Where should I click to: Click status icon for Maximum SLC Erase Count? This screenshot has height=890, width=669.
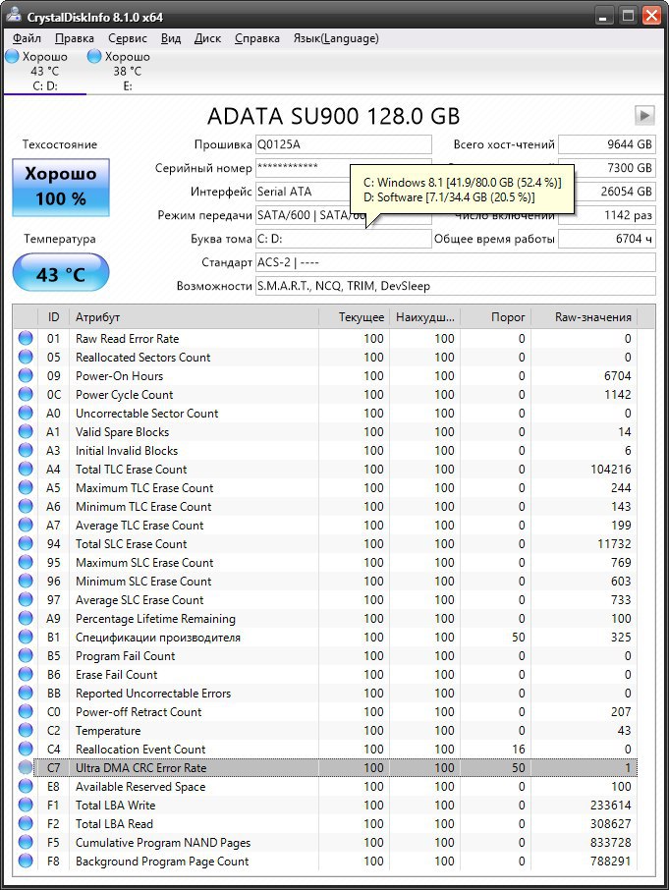point(26,563)
